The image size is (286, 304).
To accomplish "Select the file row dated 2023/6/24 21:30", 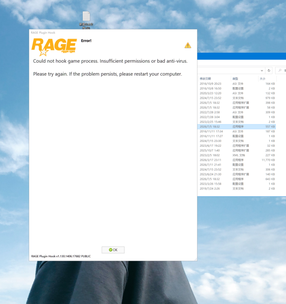I will pos(237,174).
